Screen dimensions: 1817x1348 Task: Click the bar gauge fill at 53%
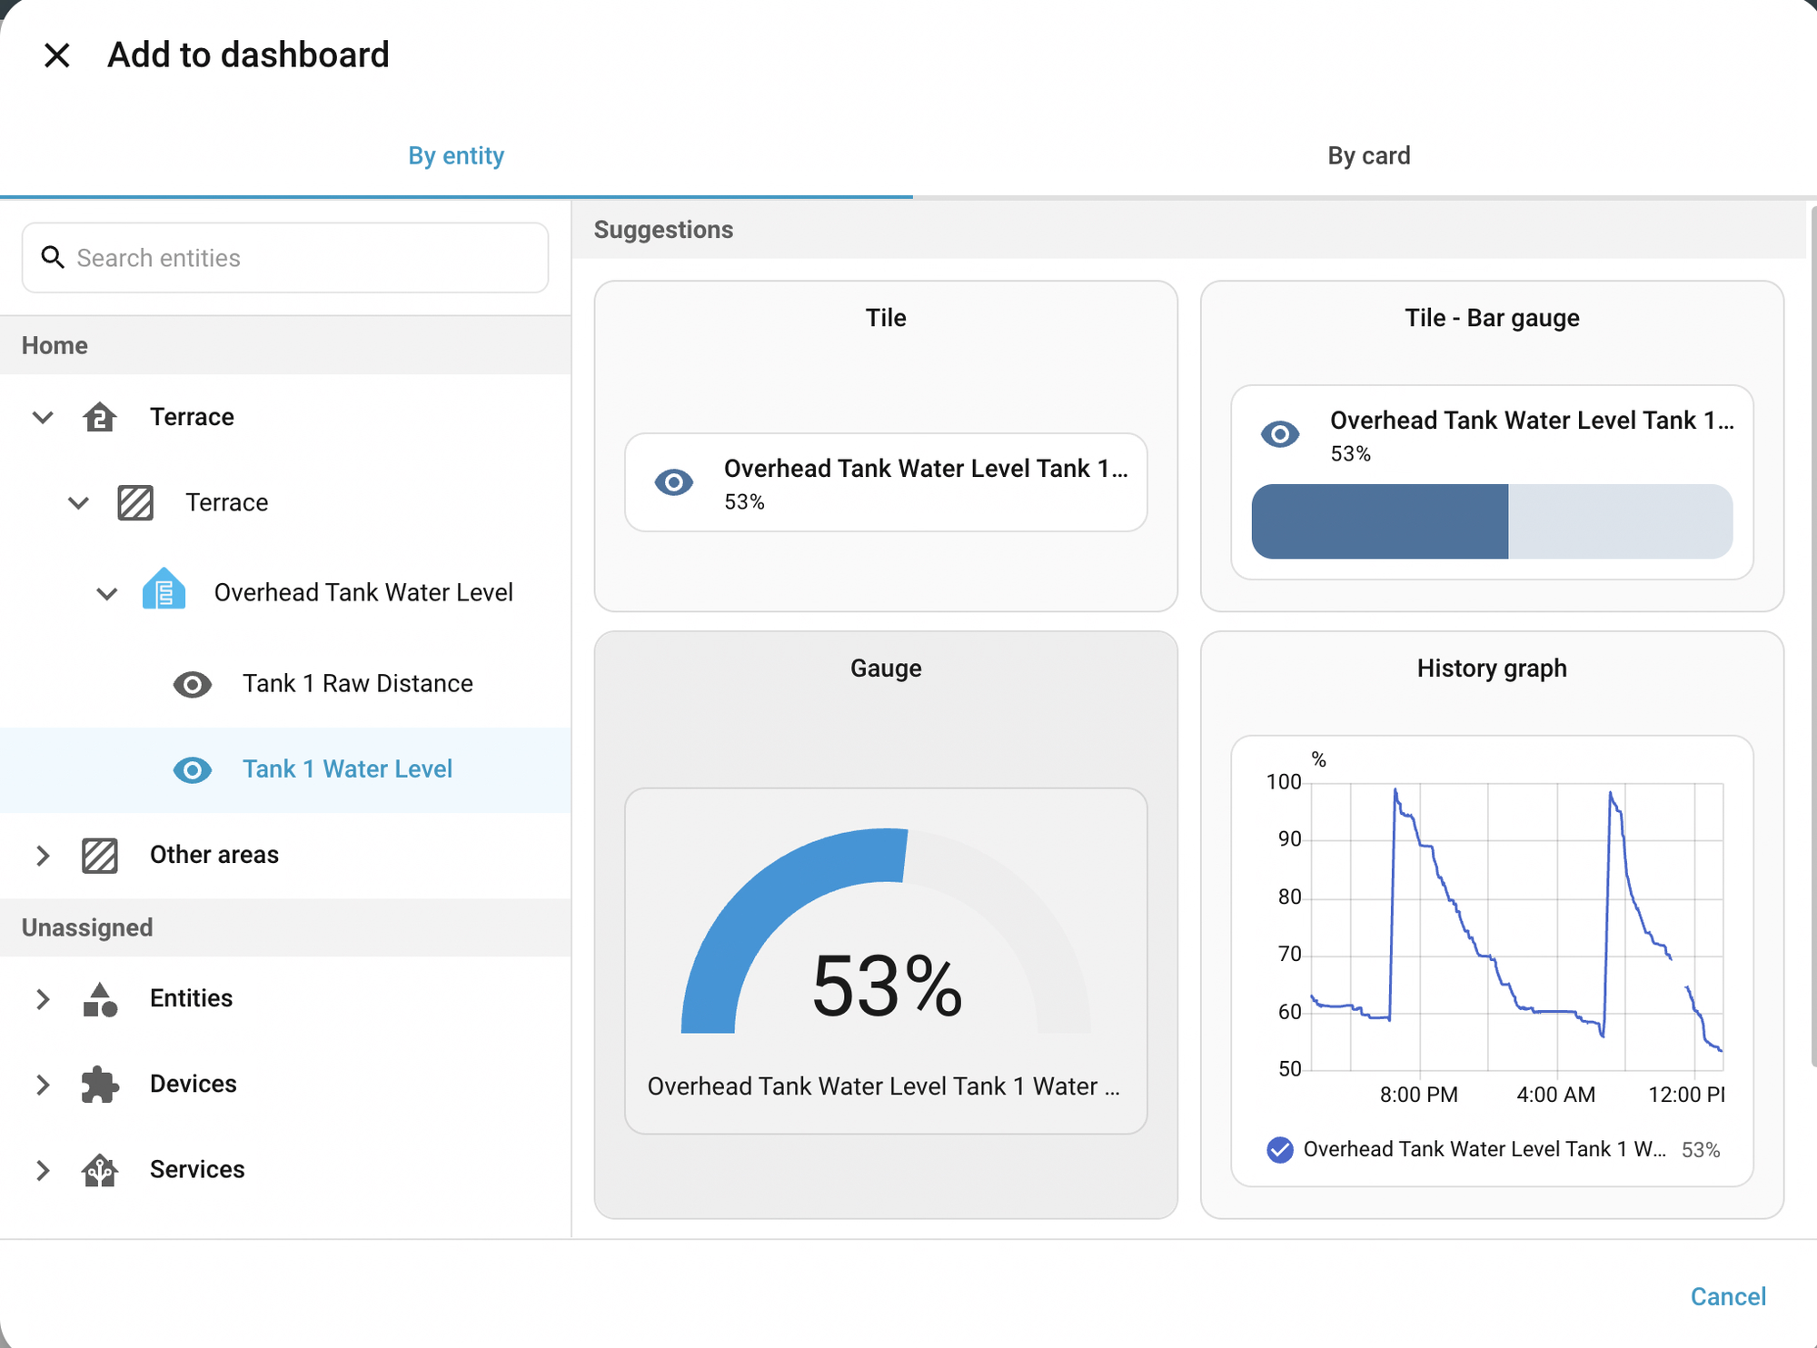coord(1380,521)
